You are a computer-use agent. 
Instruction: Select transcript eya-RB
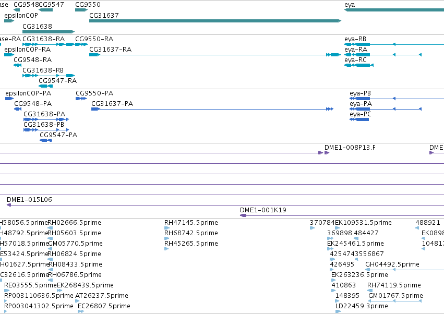click(x=394, y=44)
